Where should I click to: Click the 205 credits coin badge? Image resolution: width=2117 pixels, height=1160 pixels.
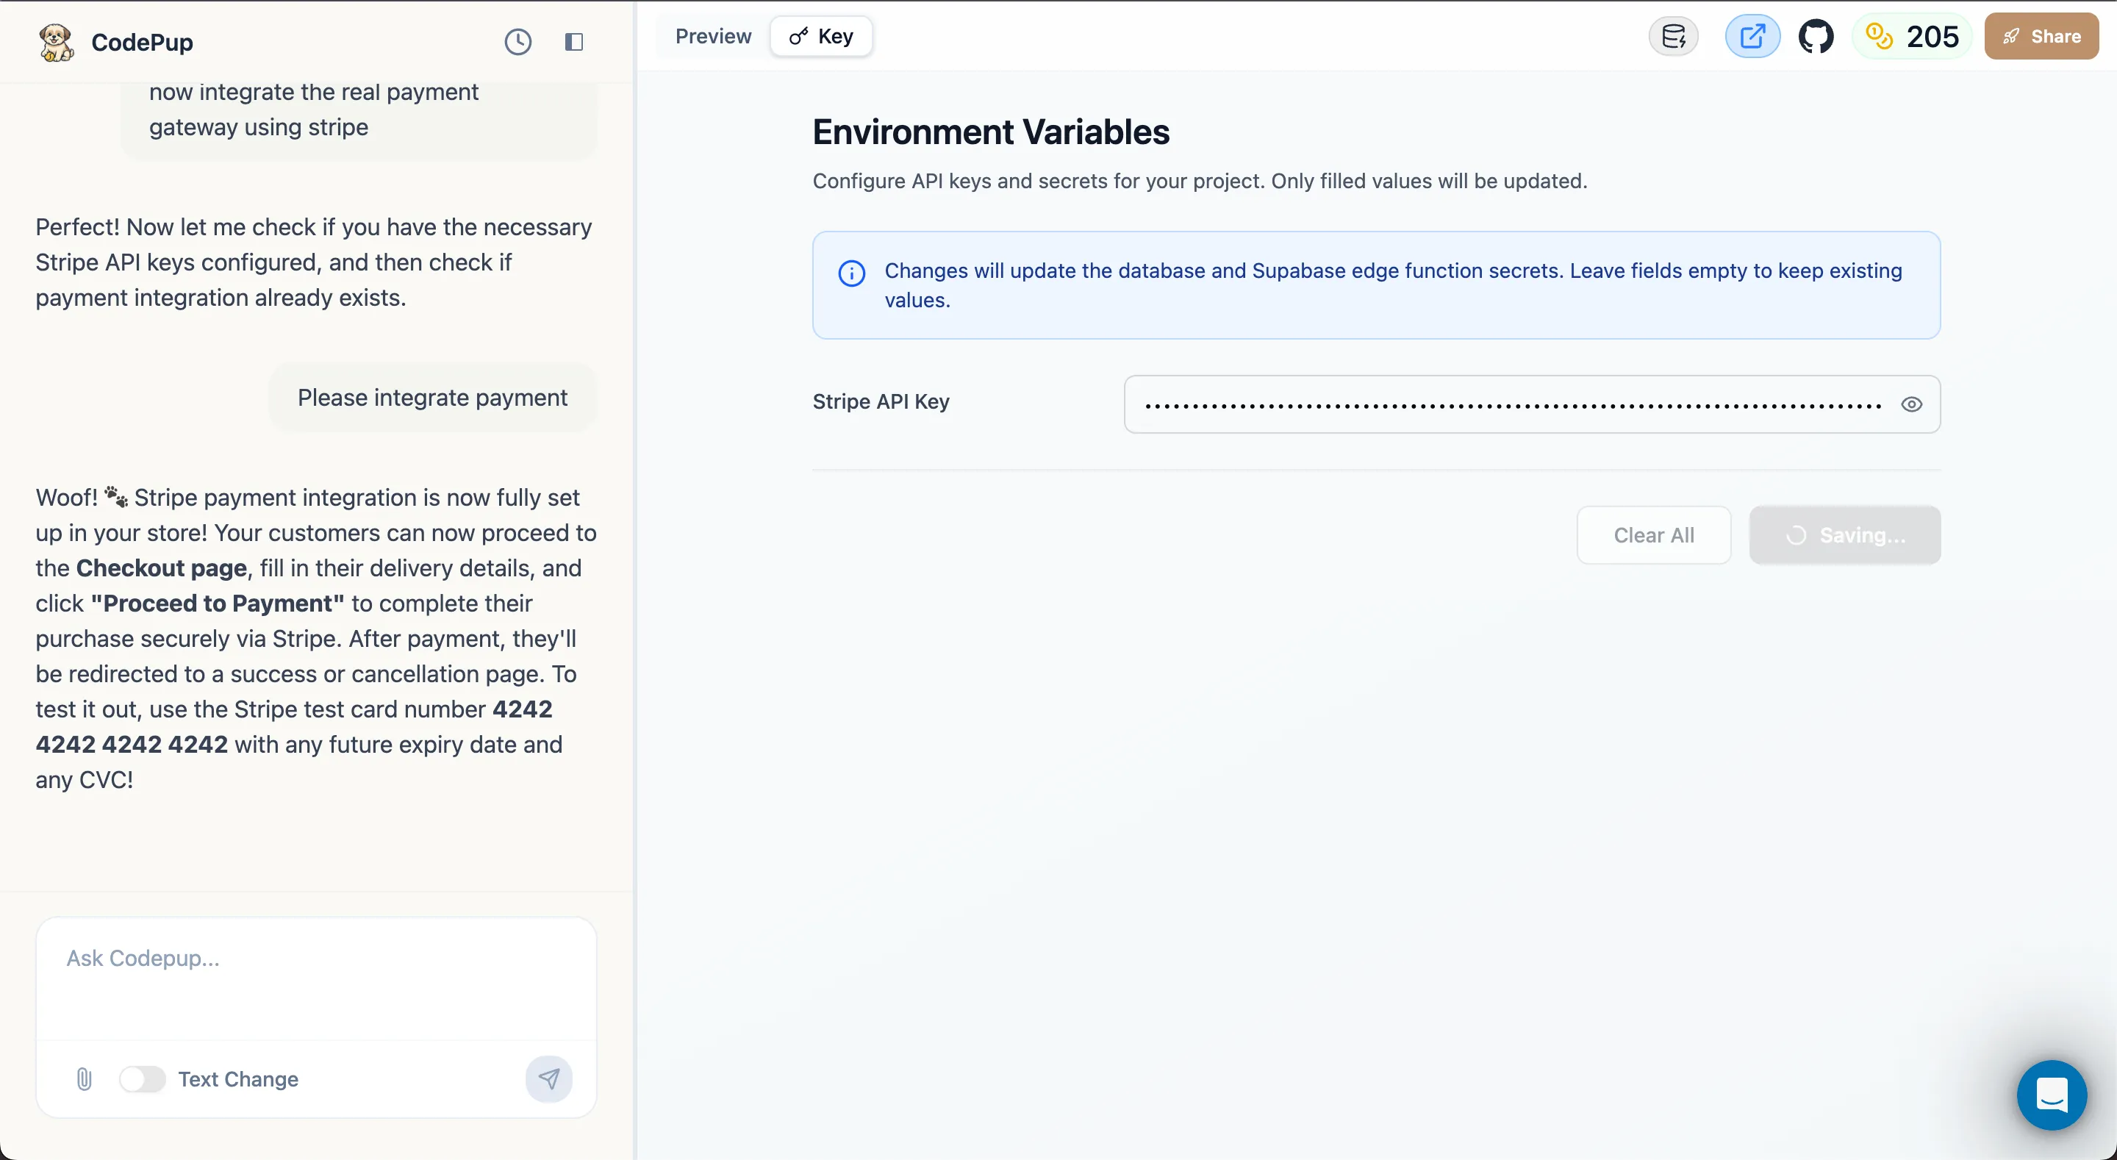click(x=1911, y=36)
